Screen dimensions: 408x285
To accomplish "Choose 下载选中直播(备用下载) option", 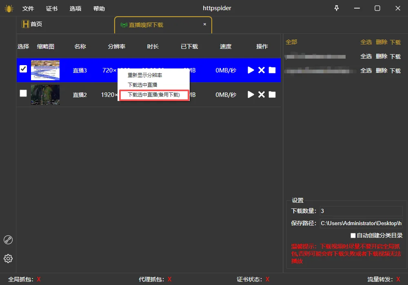I will [x=154, y=95].
